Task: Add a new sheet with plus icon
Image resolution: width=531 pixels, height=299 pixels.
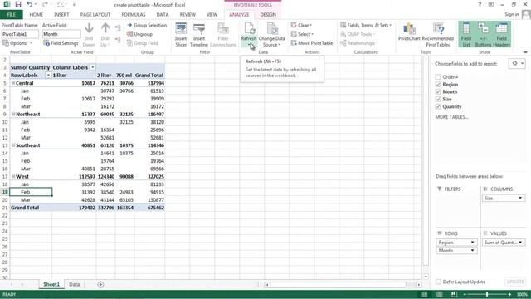Action: click(100, 284)
